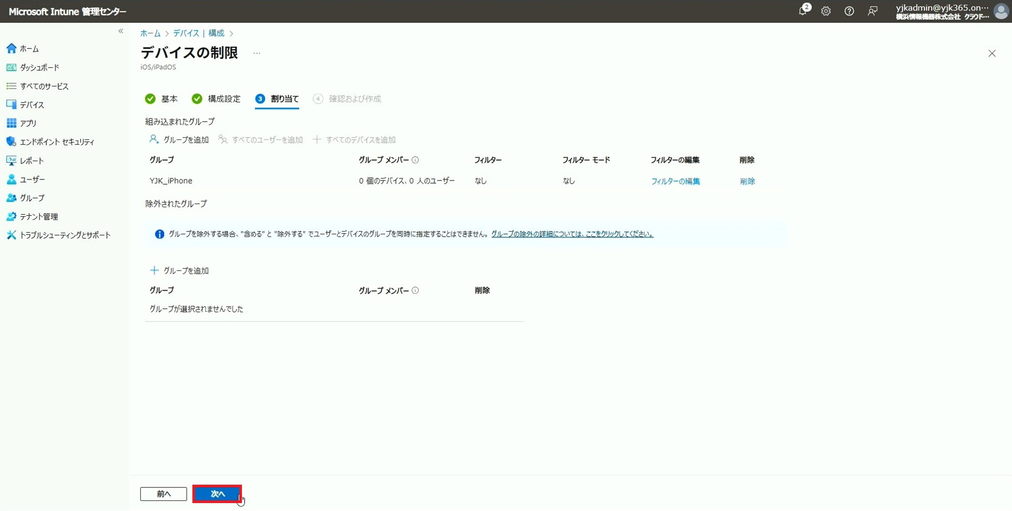Click the ホーム breadcrumb link
Image resolution: width=1012 pixels, height=511 pixels.
click(150, 33)
